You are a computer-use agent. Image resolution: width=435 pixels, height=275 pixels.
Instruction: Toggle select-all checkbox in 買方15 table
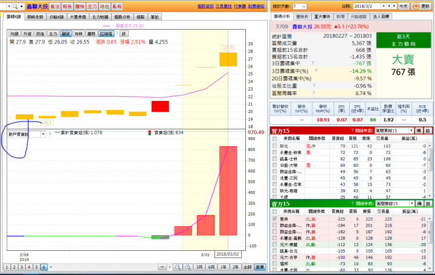(274, 138)
